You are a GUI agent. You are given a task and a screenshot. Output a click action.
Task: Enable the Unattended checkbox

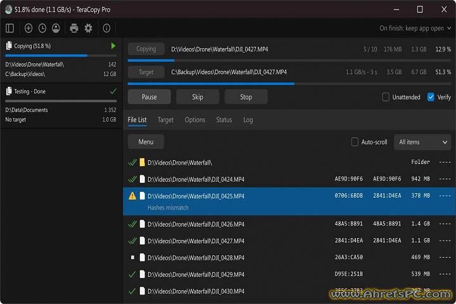386,97
